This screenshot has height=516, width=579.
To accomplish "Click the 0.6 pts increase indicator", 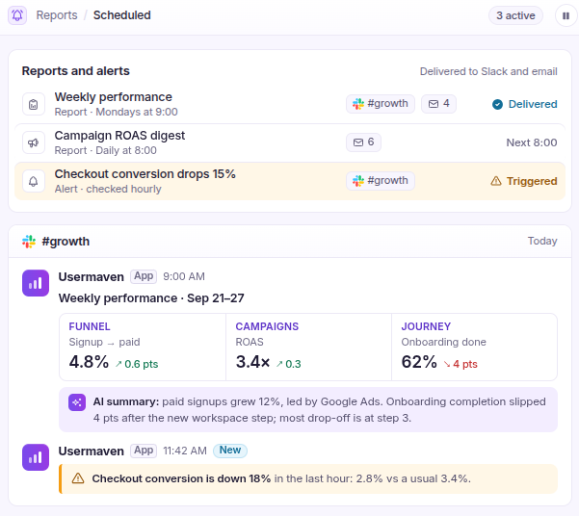I will pos(136,364).
